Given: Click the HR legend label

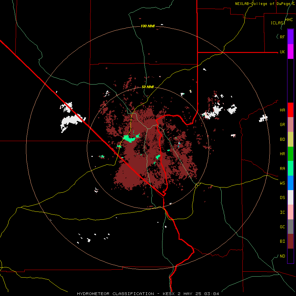Looking at the screenshot, I should coord(282,154).
